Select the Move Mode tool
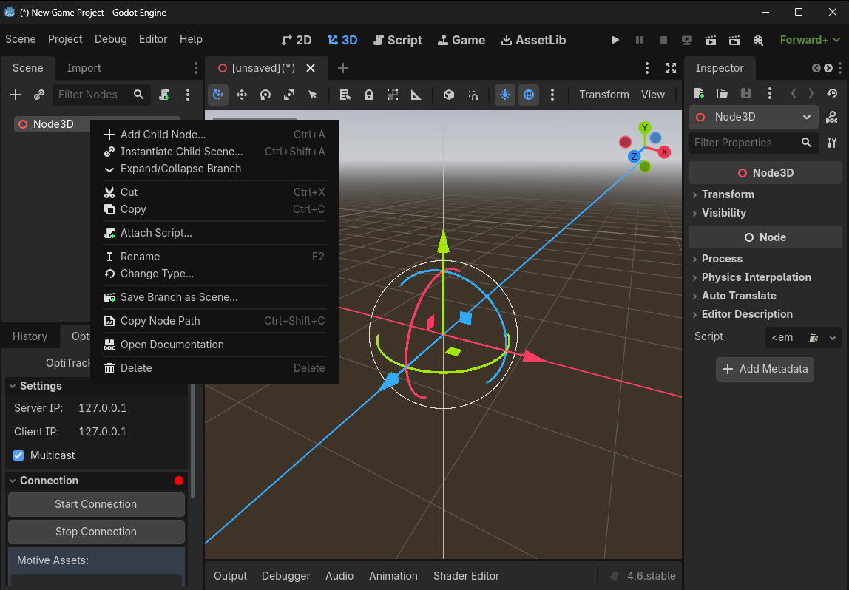 [242, 95]
